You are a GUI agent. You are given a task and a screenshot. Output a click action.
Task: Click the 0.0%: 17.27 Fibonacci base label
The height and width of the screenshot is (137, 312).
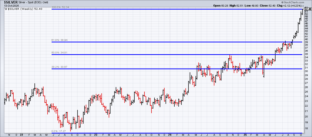pos(59,131)
